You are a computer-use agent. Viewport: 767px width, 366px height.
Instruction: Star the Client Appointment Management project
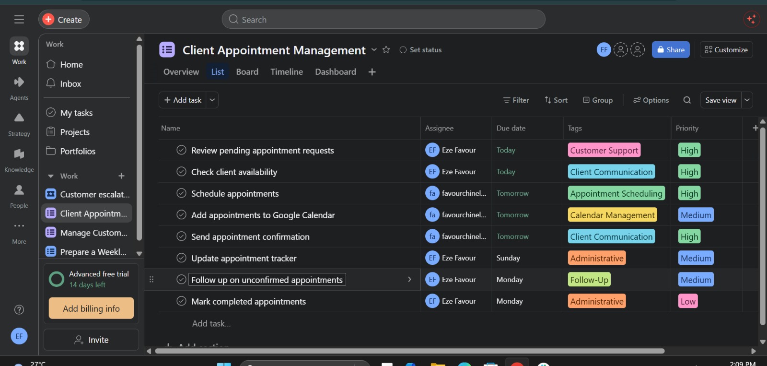click(x=386, y=50)
